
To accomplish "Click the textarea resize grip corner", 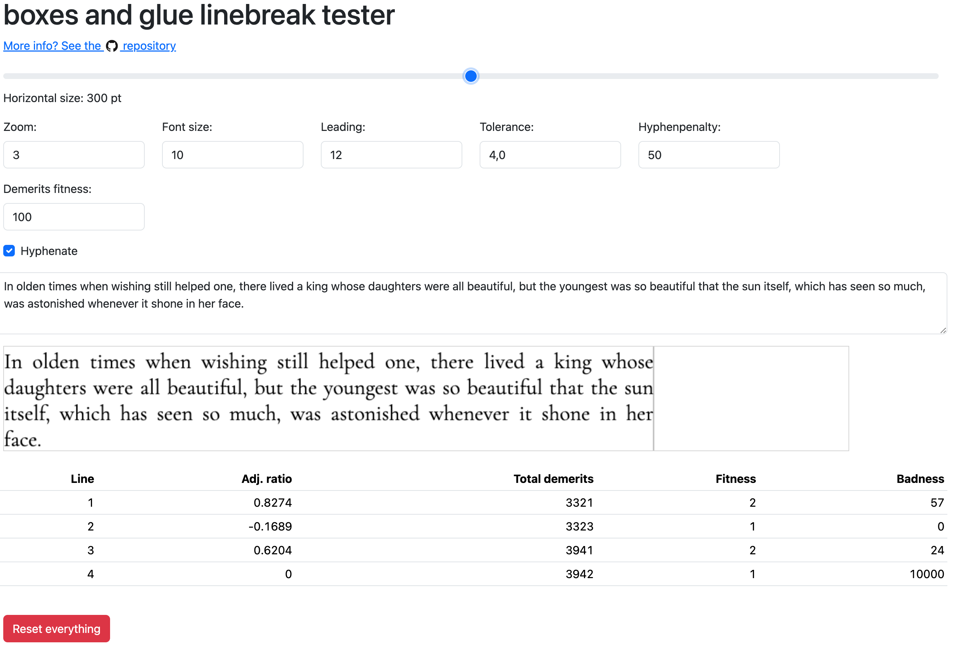I will 943,330.
